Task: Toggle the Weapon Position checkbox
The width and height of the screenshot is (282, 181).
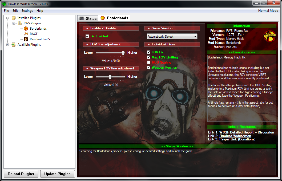Action: (148, 67)
